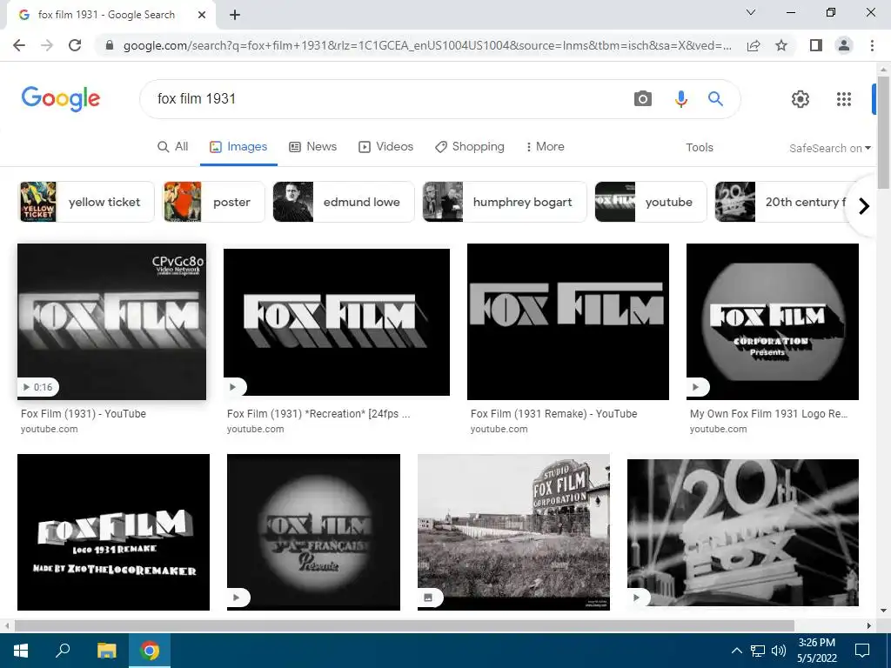Image resolution: width=891 pixels, height=668 pixels.
Task: Open 'Fox Film (1931) - YouTube' title link
Action: [x=84, y=413]
